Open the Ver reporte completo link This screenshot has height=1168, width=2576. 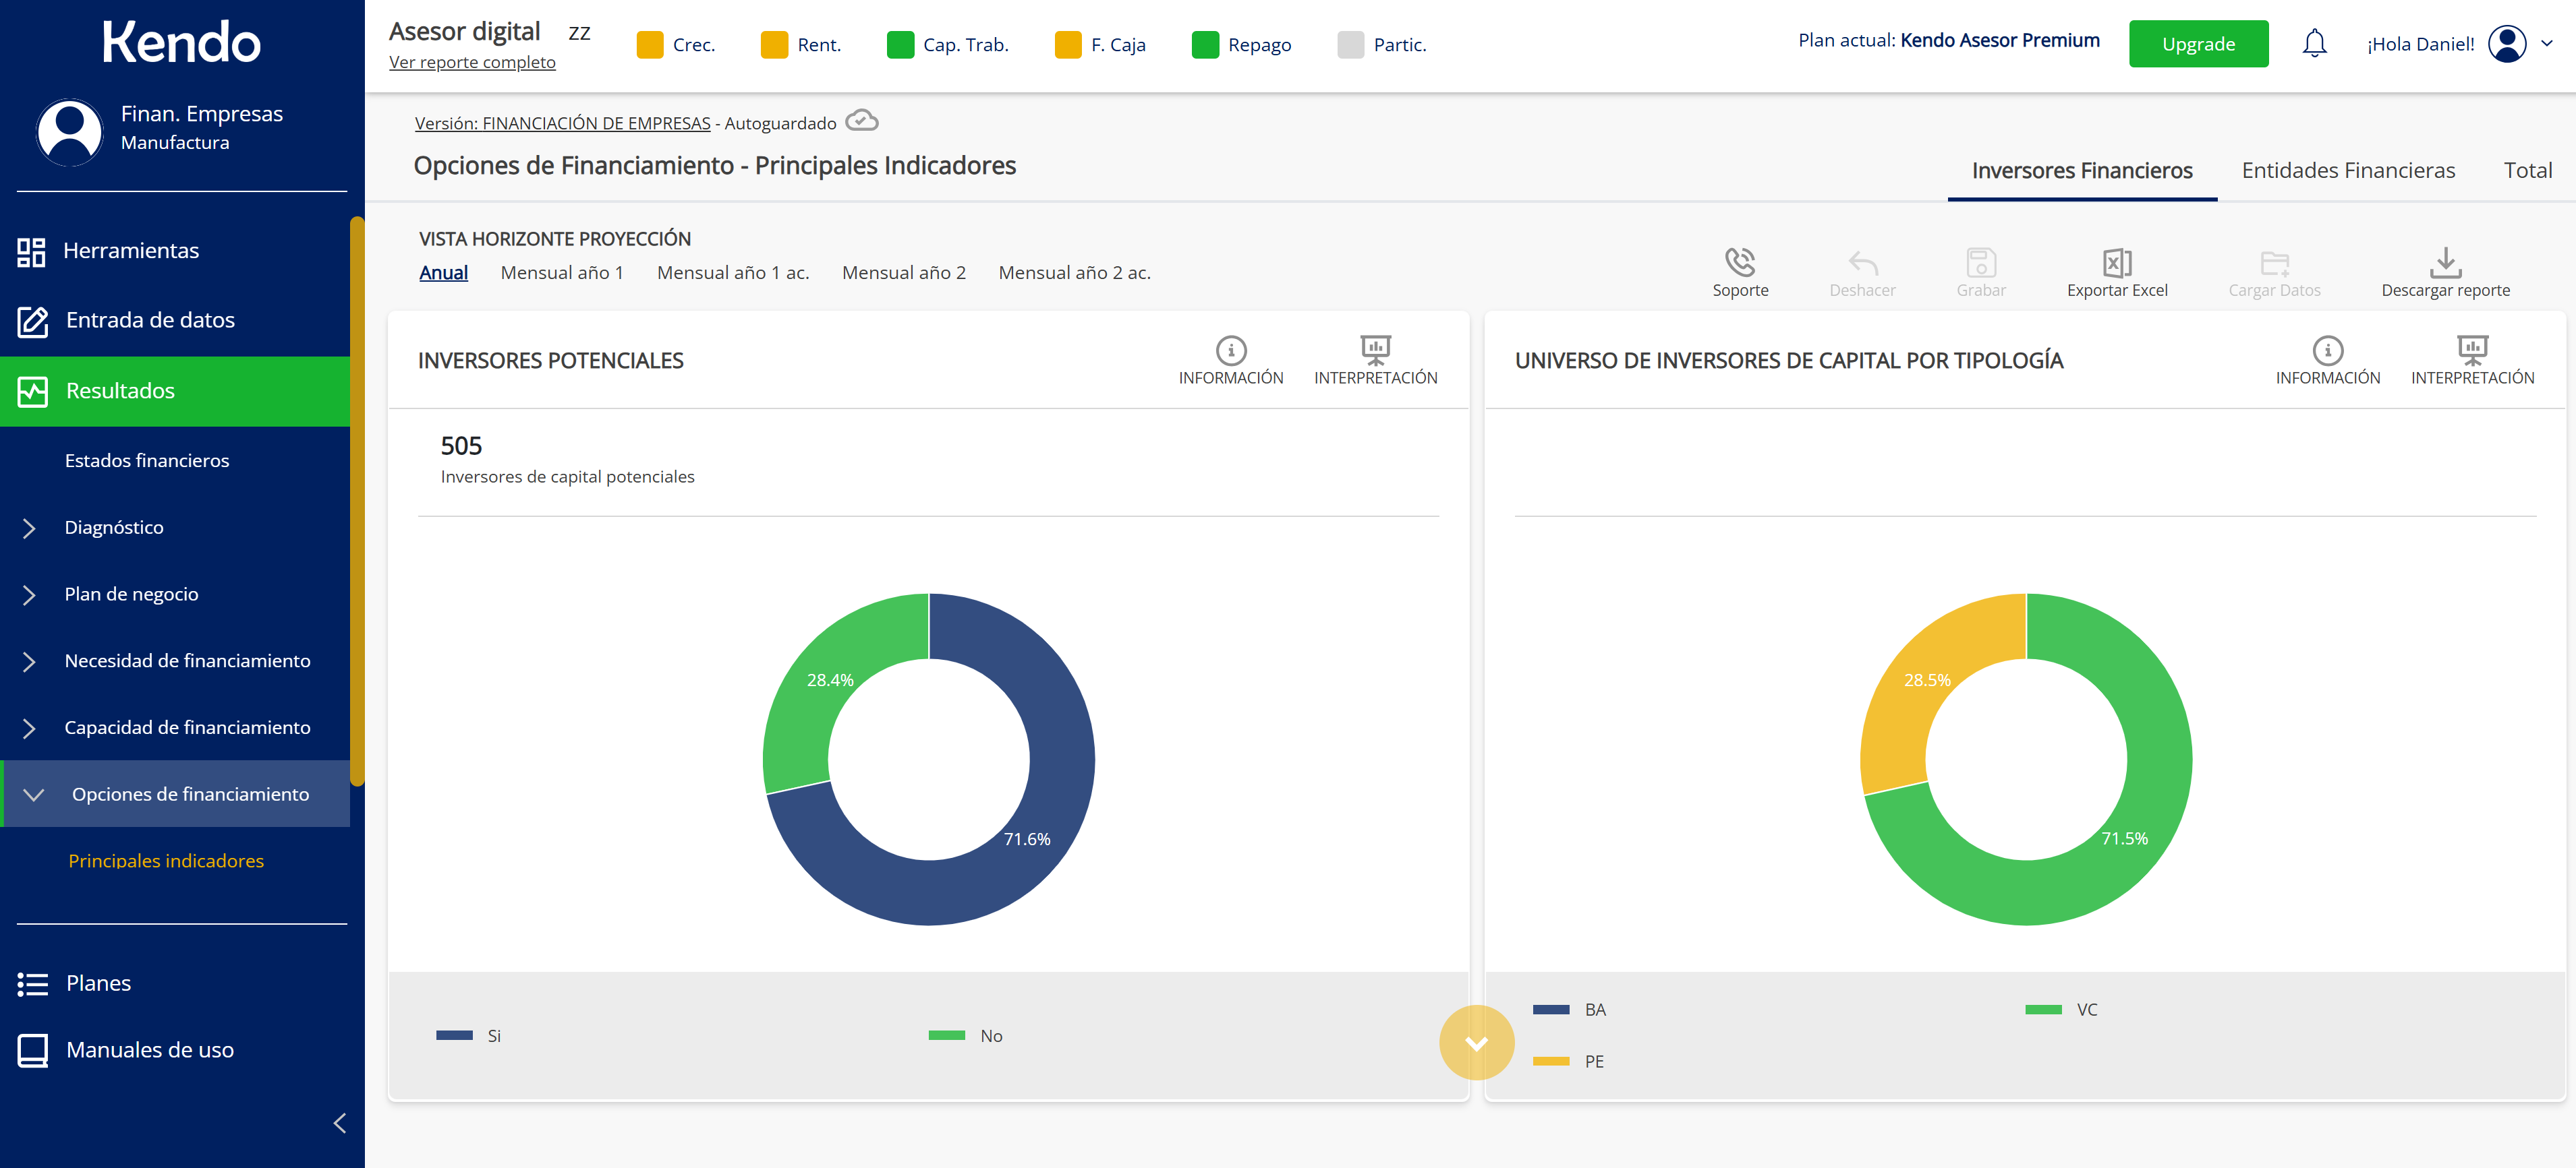coord(472,62)
